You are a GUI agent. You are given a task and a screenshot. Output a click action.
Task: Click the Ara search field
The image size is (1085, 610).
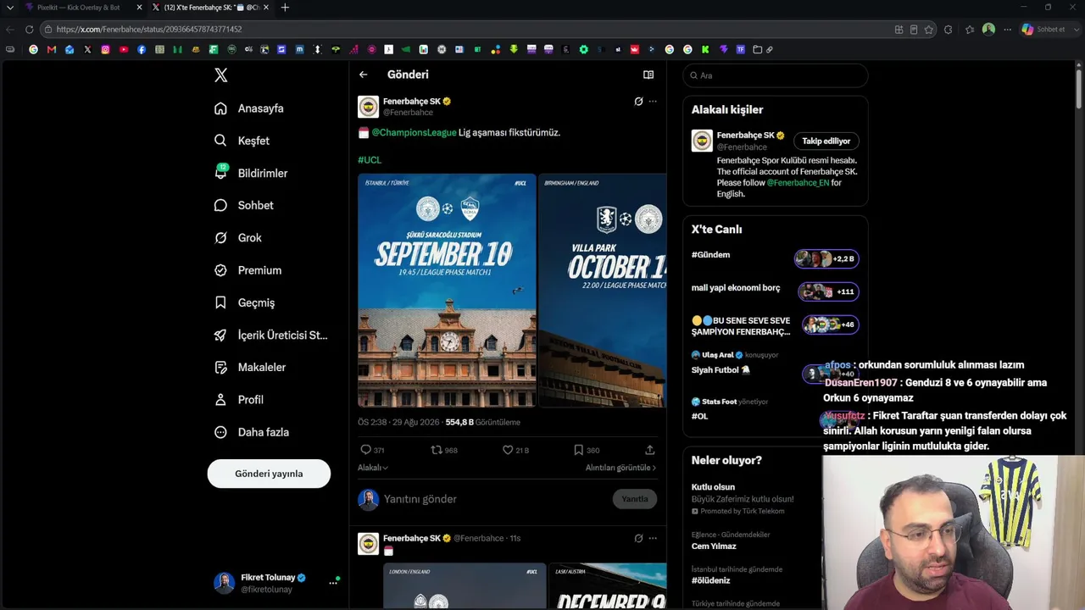pyautogui.click(x=776, y=75)
